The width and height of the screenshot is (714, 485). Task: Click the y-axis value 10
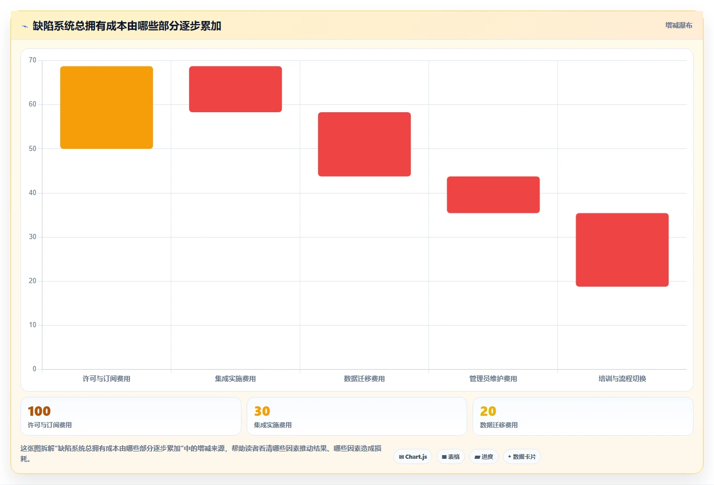[x=32, y=325]
